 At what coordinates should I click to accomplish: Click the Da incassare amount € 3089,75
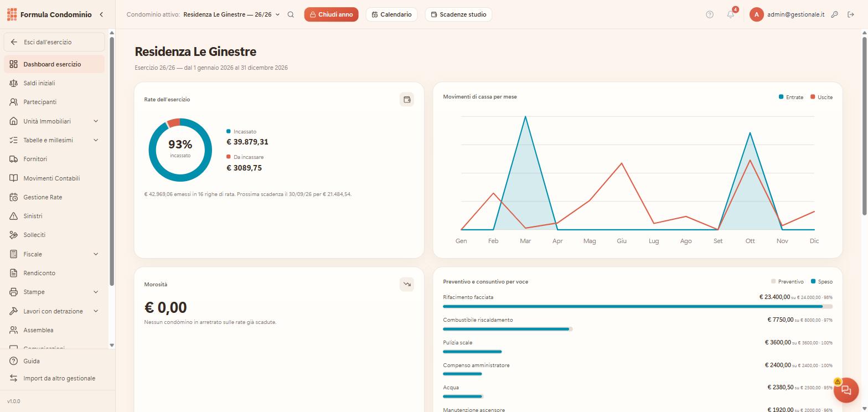click(x=244, y=168)
